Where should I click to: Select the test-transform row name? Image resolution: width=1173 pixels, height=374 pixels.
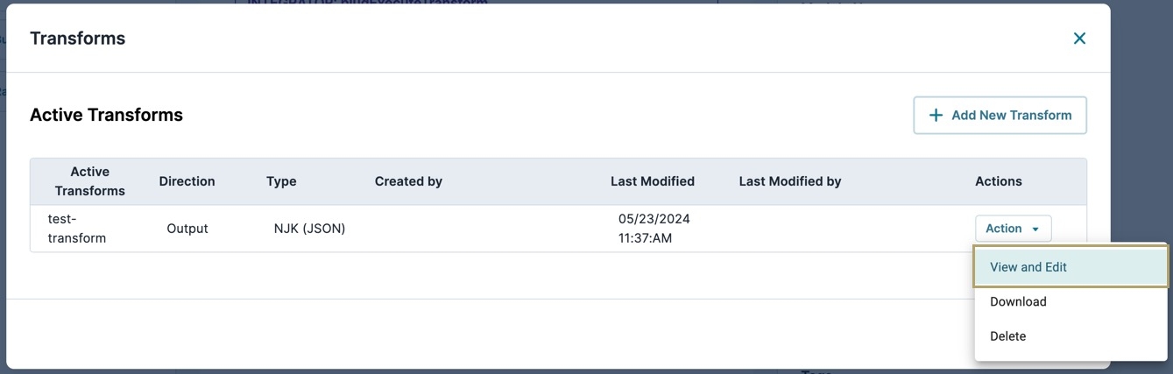[x=77, y=229]
